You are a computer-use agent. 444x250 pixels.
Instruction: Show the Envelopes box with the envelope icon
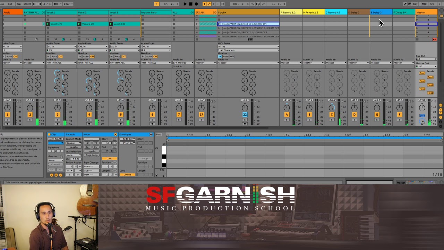(x=61, y=175)
